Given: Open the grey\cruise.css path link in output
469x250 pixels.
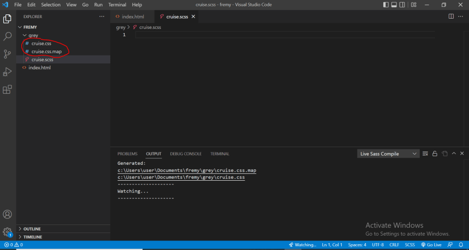Looking at the screenshot, I should 181,178.
